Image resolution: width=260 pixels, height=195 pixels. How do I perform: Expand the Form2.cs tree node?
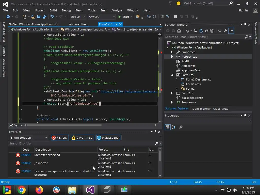coord(172,93)
